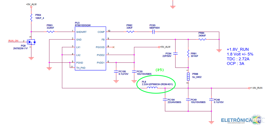Select the PC195 0.1U capacitor symbol
This screenshot has width=265, height=125.
[116, 71]
